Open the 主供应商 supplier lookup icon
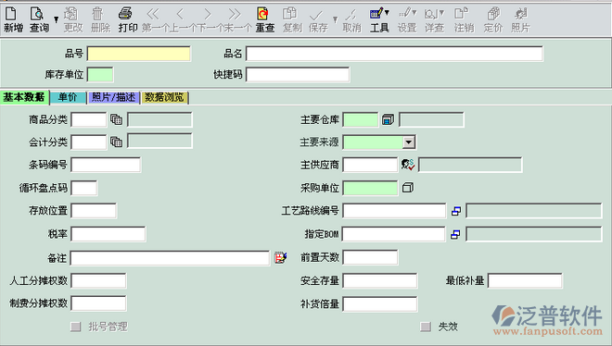The width and height of the screenshot is (612, 346). click(408, 165)
